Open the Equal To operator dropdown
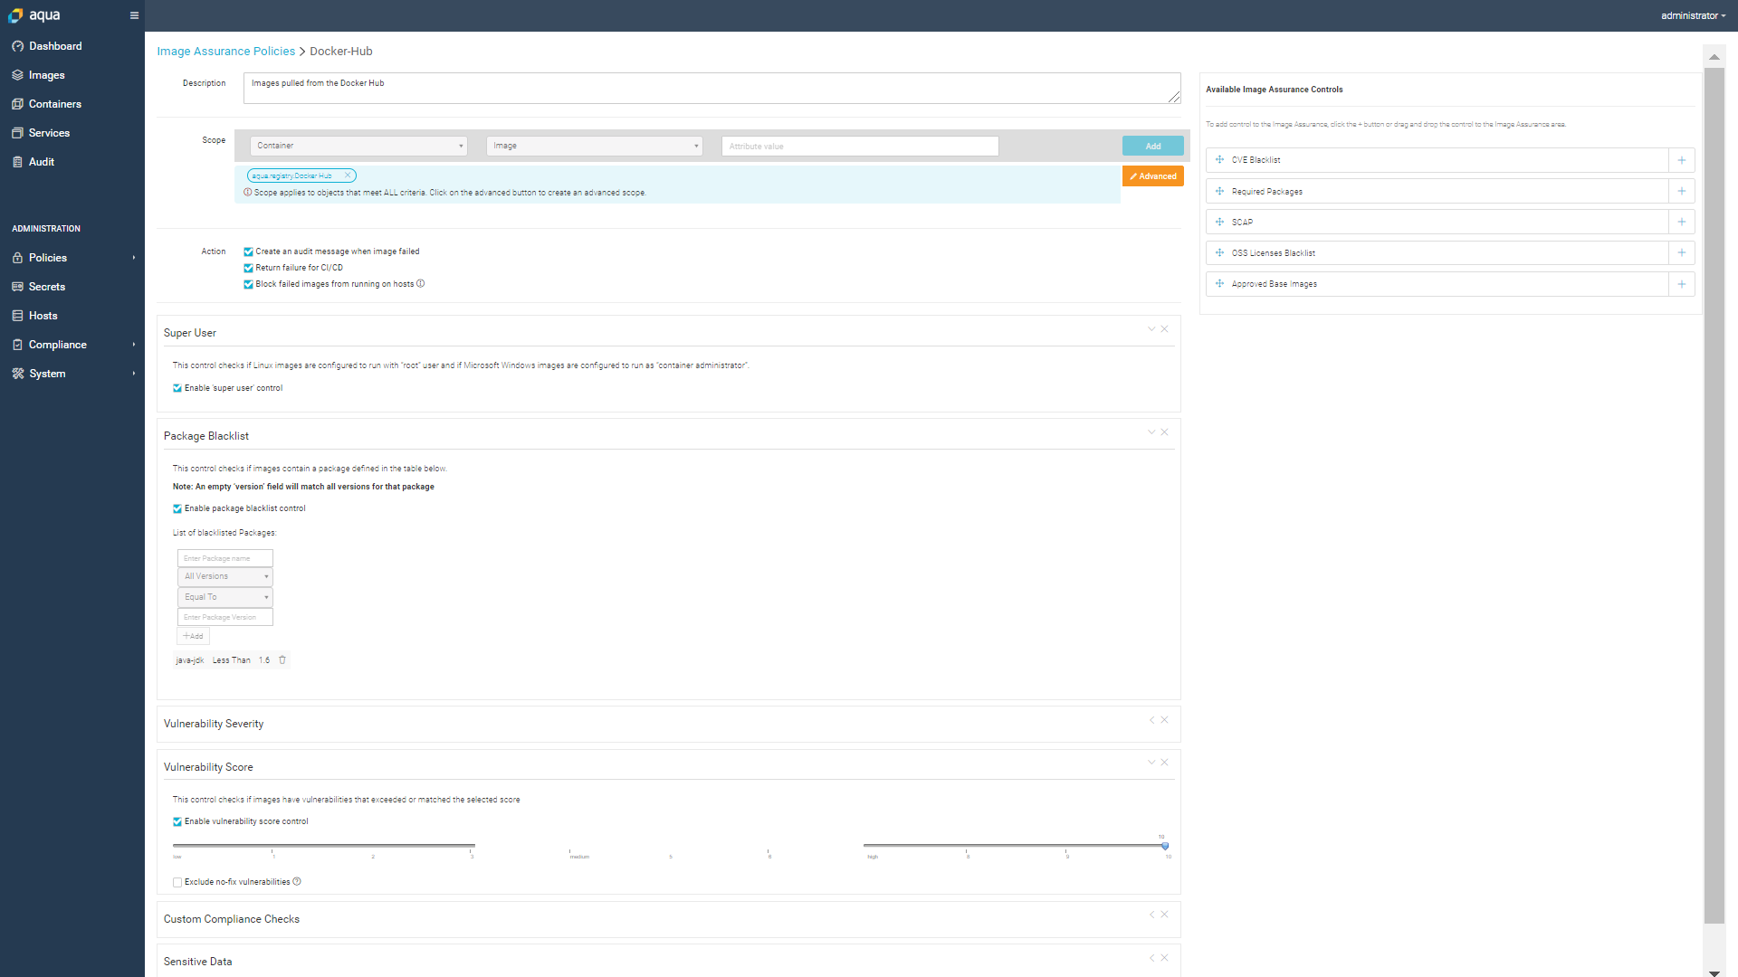 (x=225, y=597)
